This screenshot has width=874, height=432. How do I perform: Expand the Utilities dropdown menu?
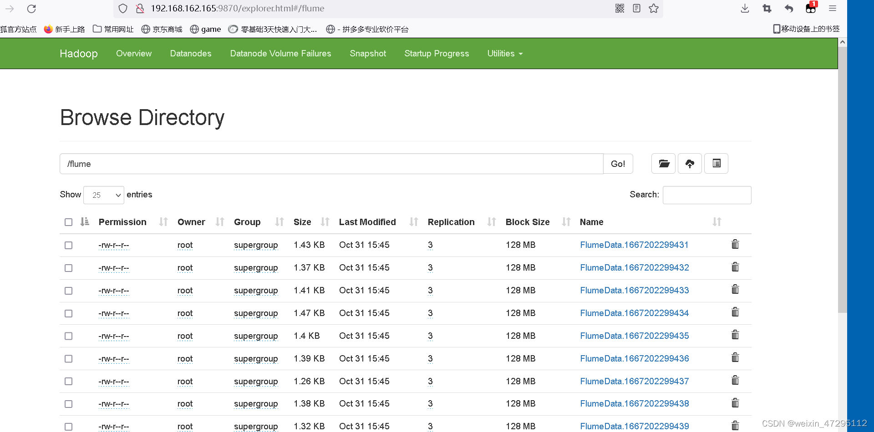[x=504, y=53]
